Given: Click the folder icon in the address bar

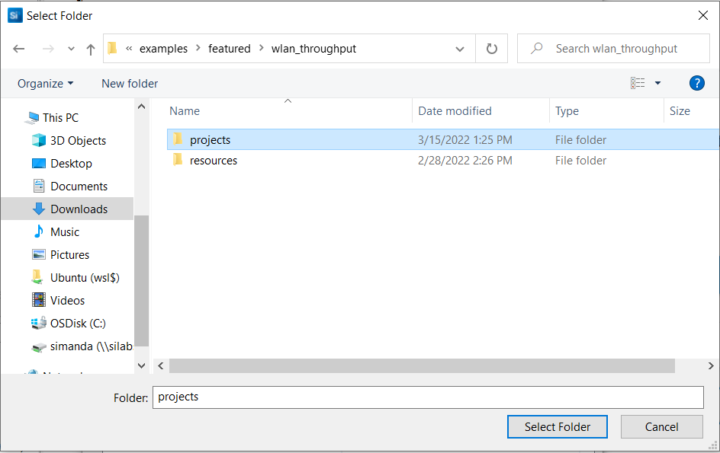Looking at the screenshot, I should tap(111, 48).
